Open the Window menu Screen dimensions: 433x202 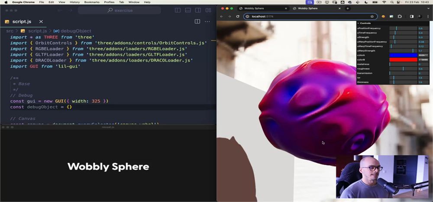pyautogui.click(x=134, y=2)
